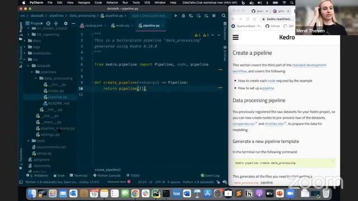358x201 pixels.
Task: Open README.md in data_processing folder
Action: [56, 103]
